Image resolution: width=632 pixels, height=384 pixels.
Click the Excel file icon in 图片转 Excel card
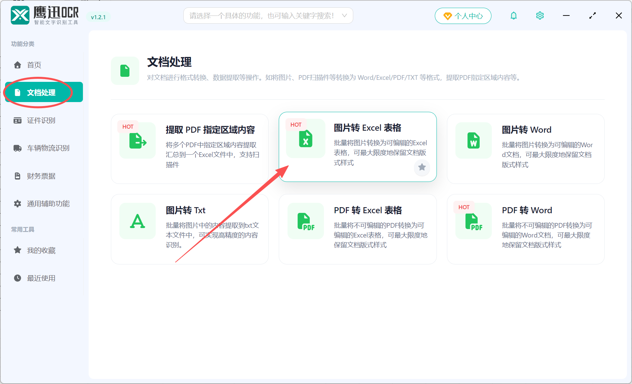[305, 139]
